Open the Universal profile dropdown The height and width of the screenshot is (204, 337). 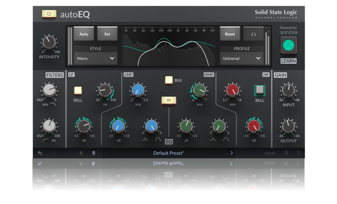tap(242, 58)
